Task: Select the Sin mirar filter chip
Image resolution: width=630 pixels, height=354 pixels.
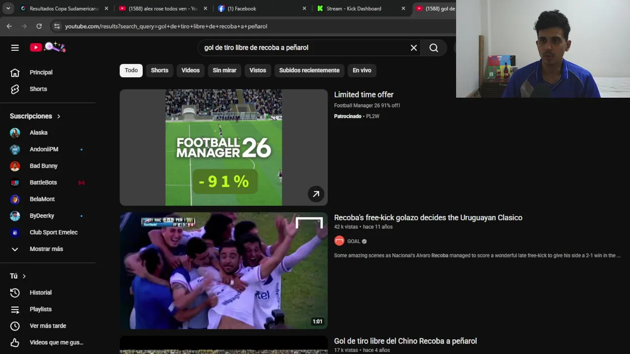Action: tap(224, 70)
